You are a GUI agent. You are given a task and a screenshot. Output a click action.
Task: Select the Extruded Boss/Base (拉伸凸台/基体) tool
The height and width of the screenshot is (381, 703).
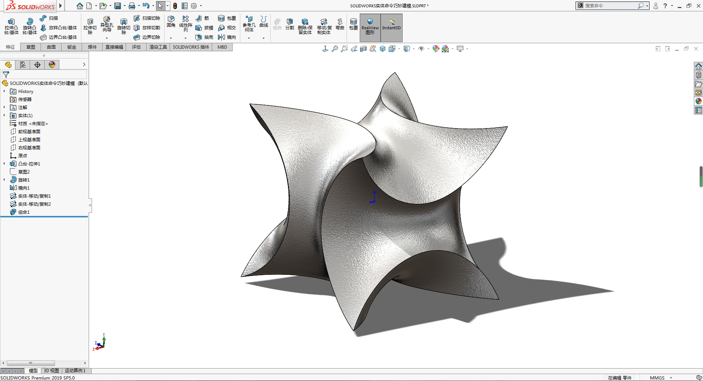click(11, 26)
